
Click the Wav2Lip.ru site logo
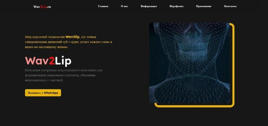(x=42, y=7)
